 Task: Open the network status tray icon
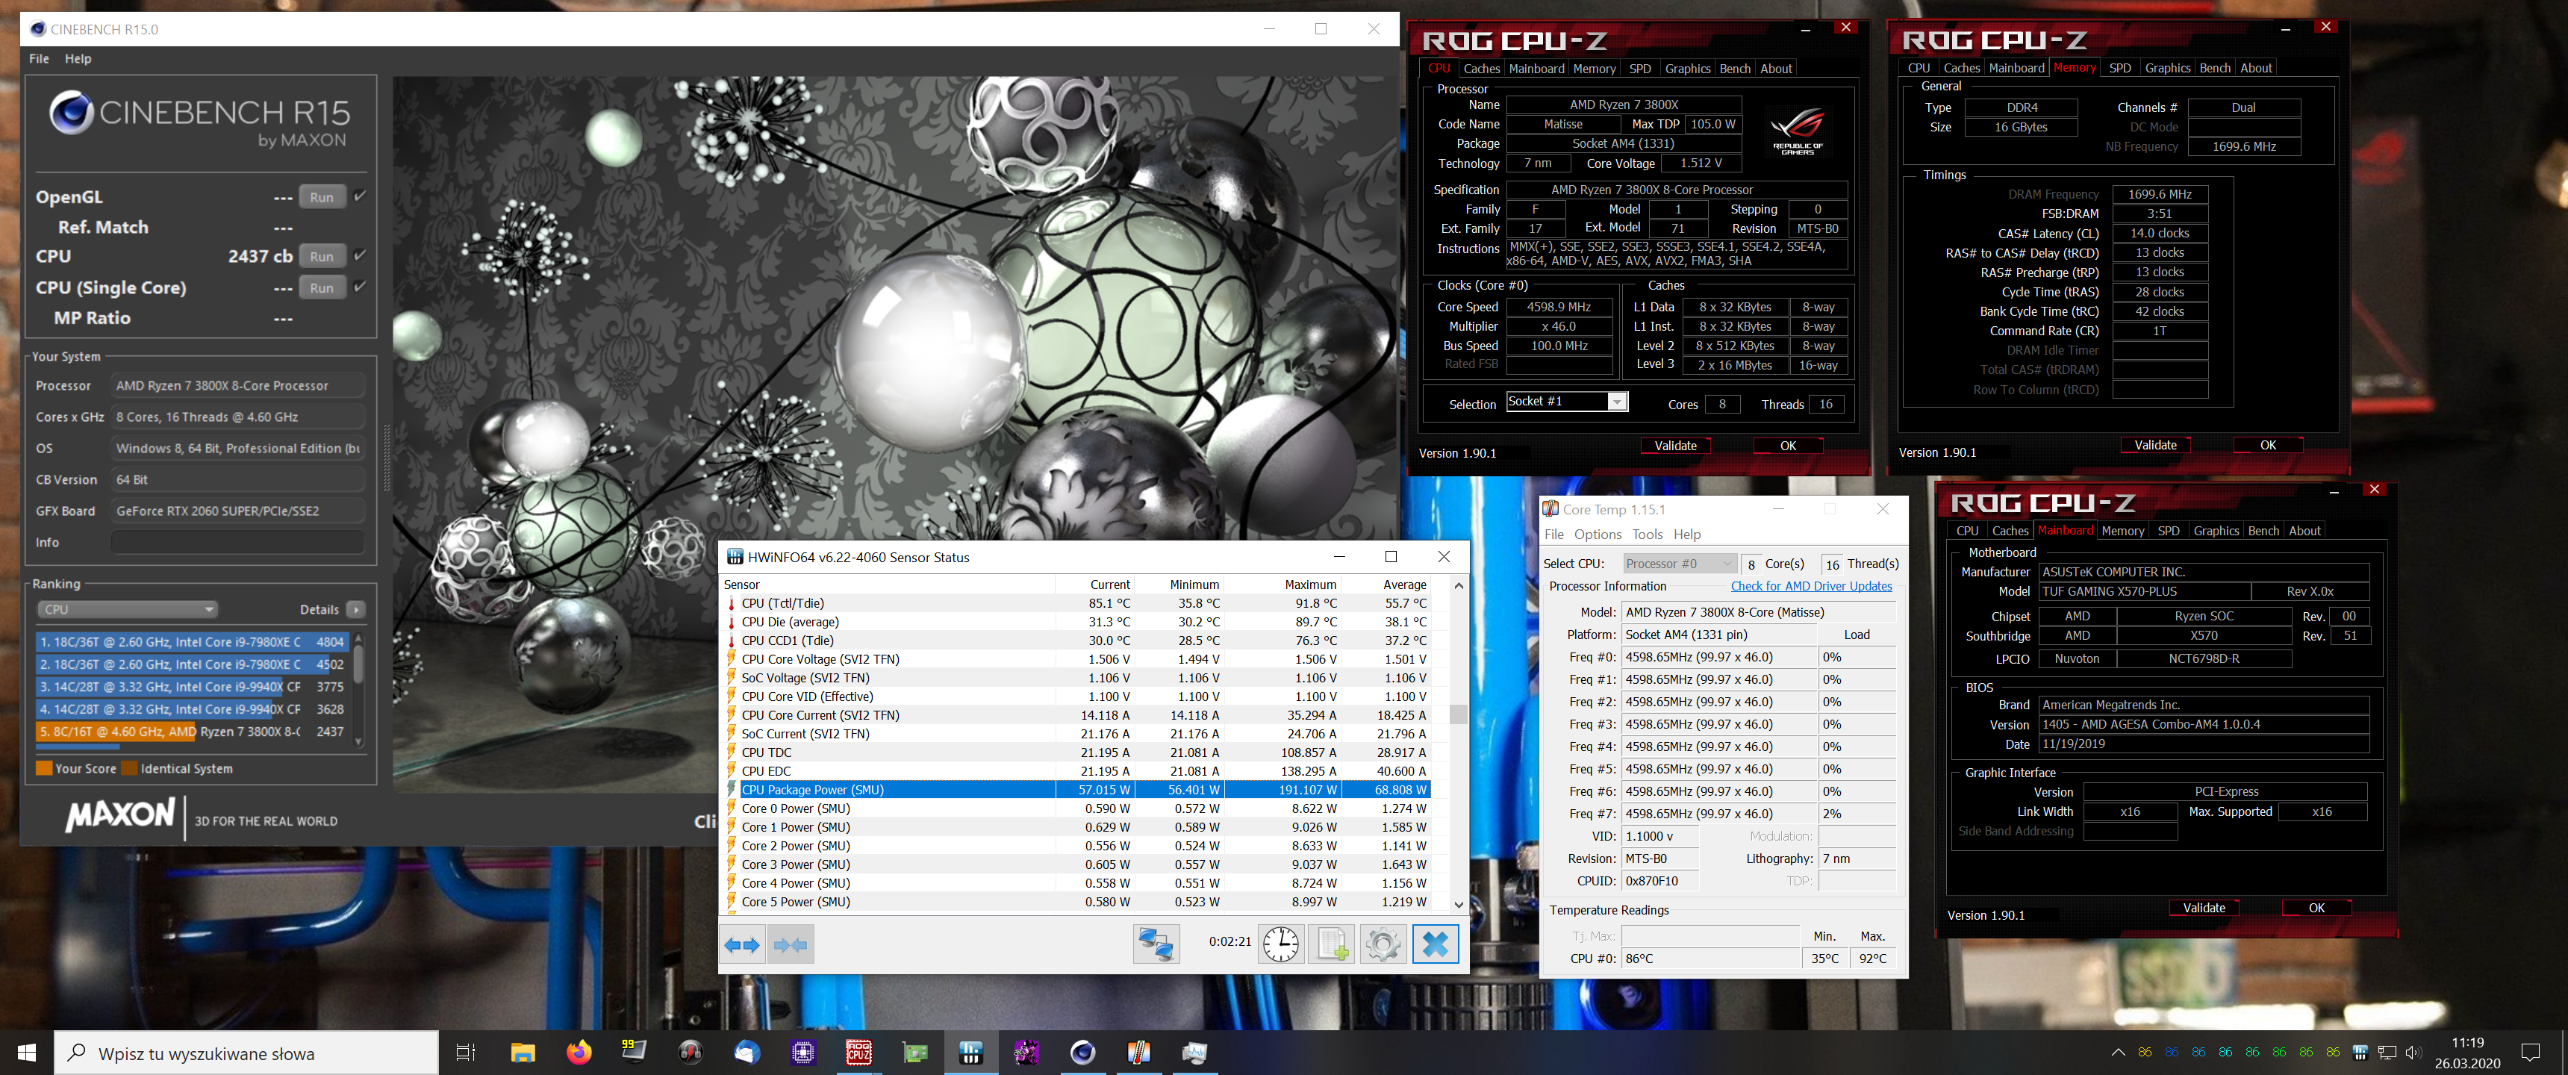[2387, 1053]
